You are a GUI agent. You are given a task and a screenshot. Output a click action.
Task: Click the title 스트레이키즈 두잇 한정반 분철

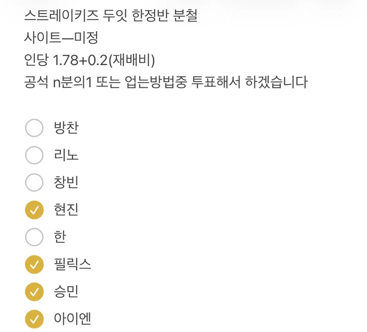[112, 15]
